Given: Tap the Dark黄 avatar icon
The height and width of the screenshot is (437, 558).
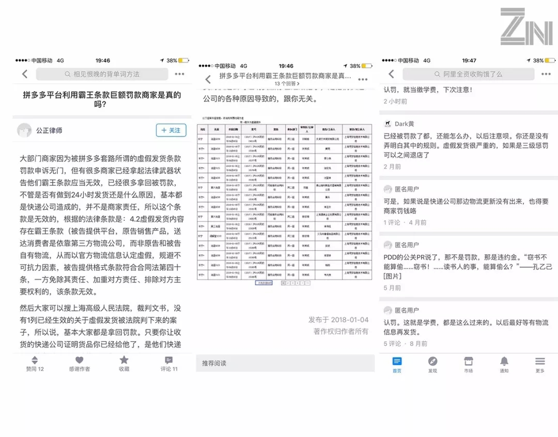Looking at the screenshot, I should pos(388,124).
